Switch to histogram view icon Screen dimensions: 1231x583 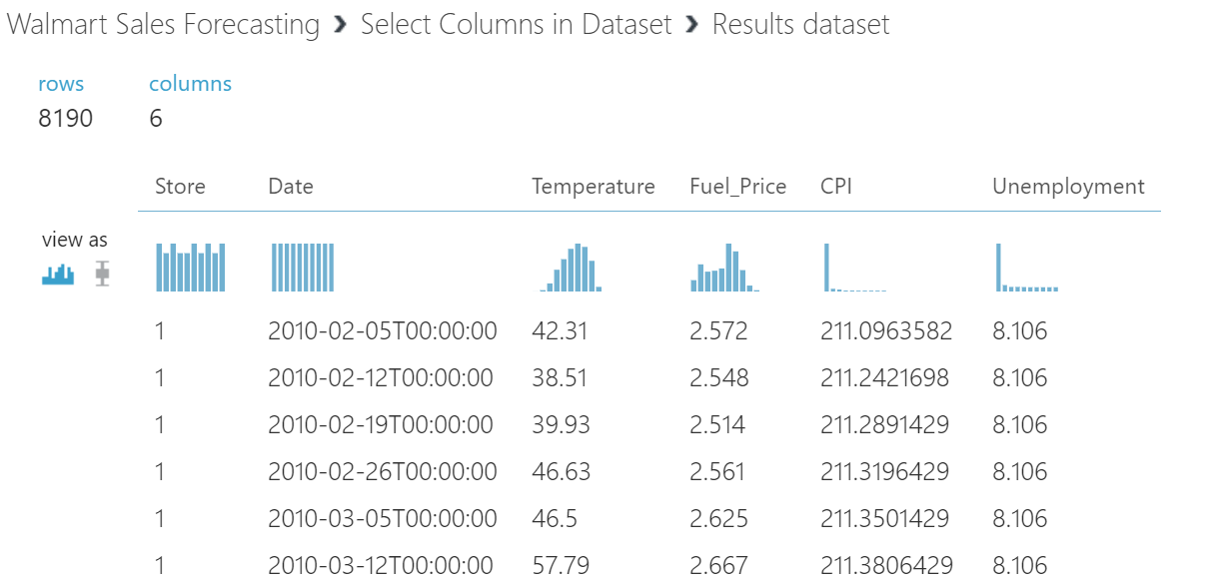(x=58, y=274)
